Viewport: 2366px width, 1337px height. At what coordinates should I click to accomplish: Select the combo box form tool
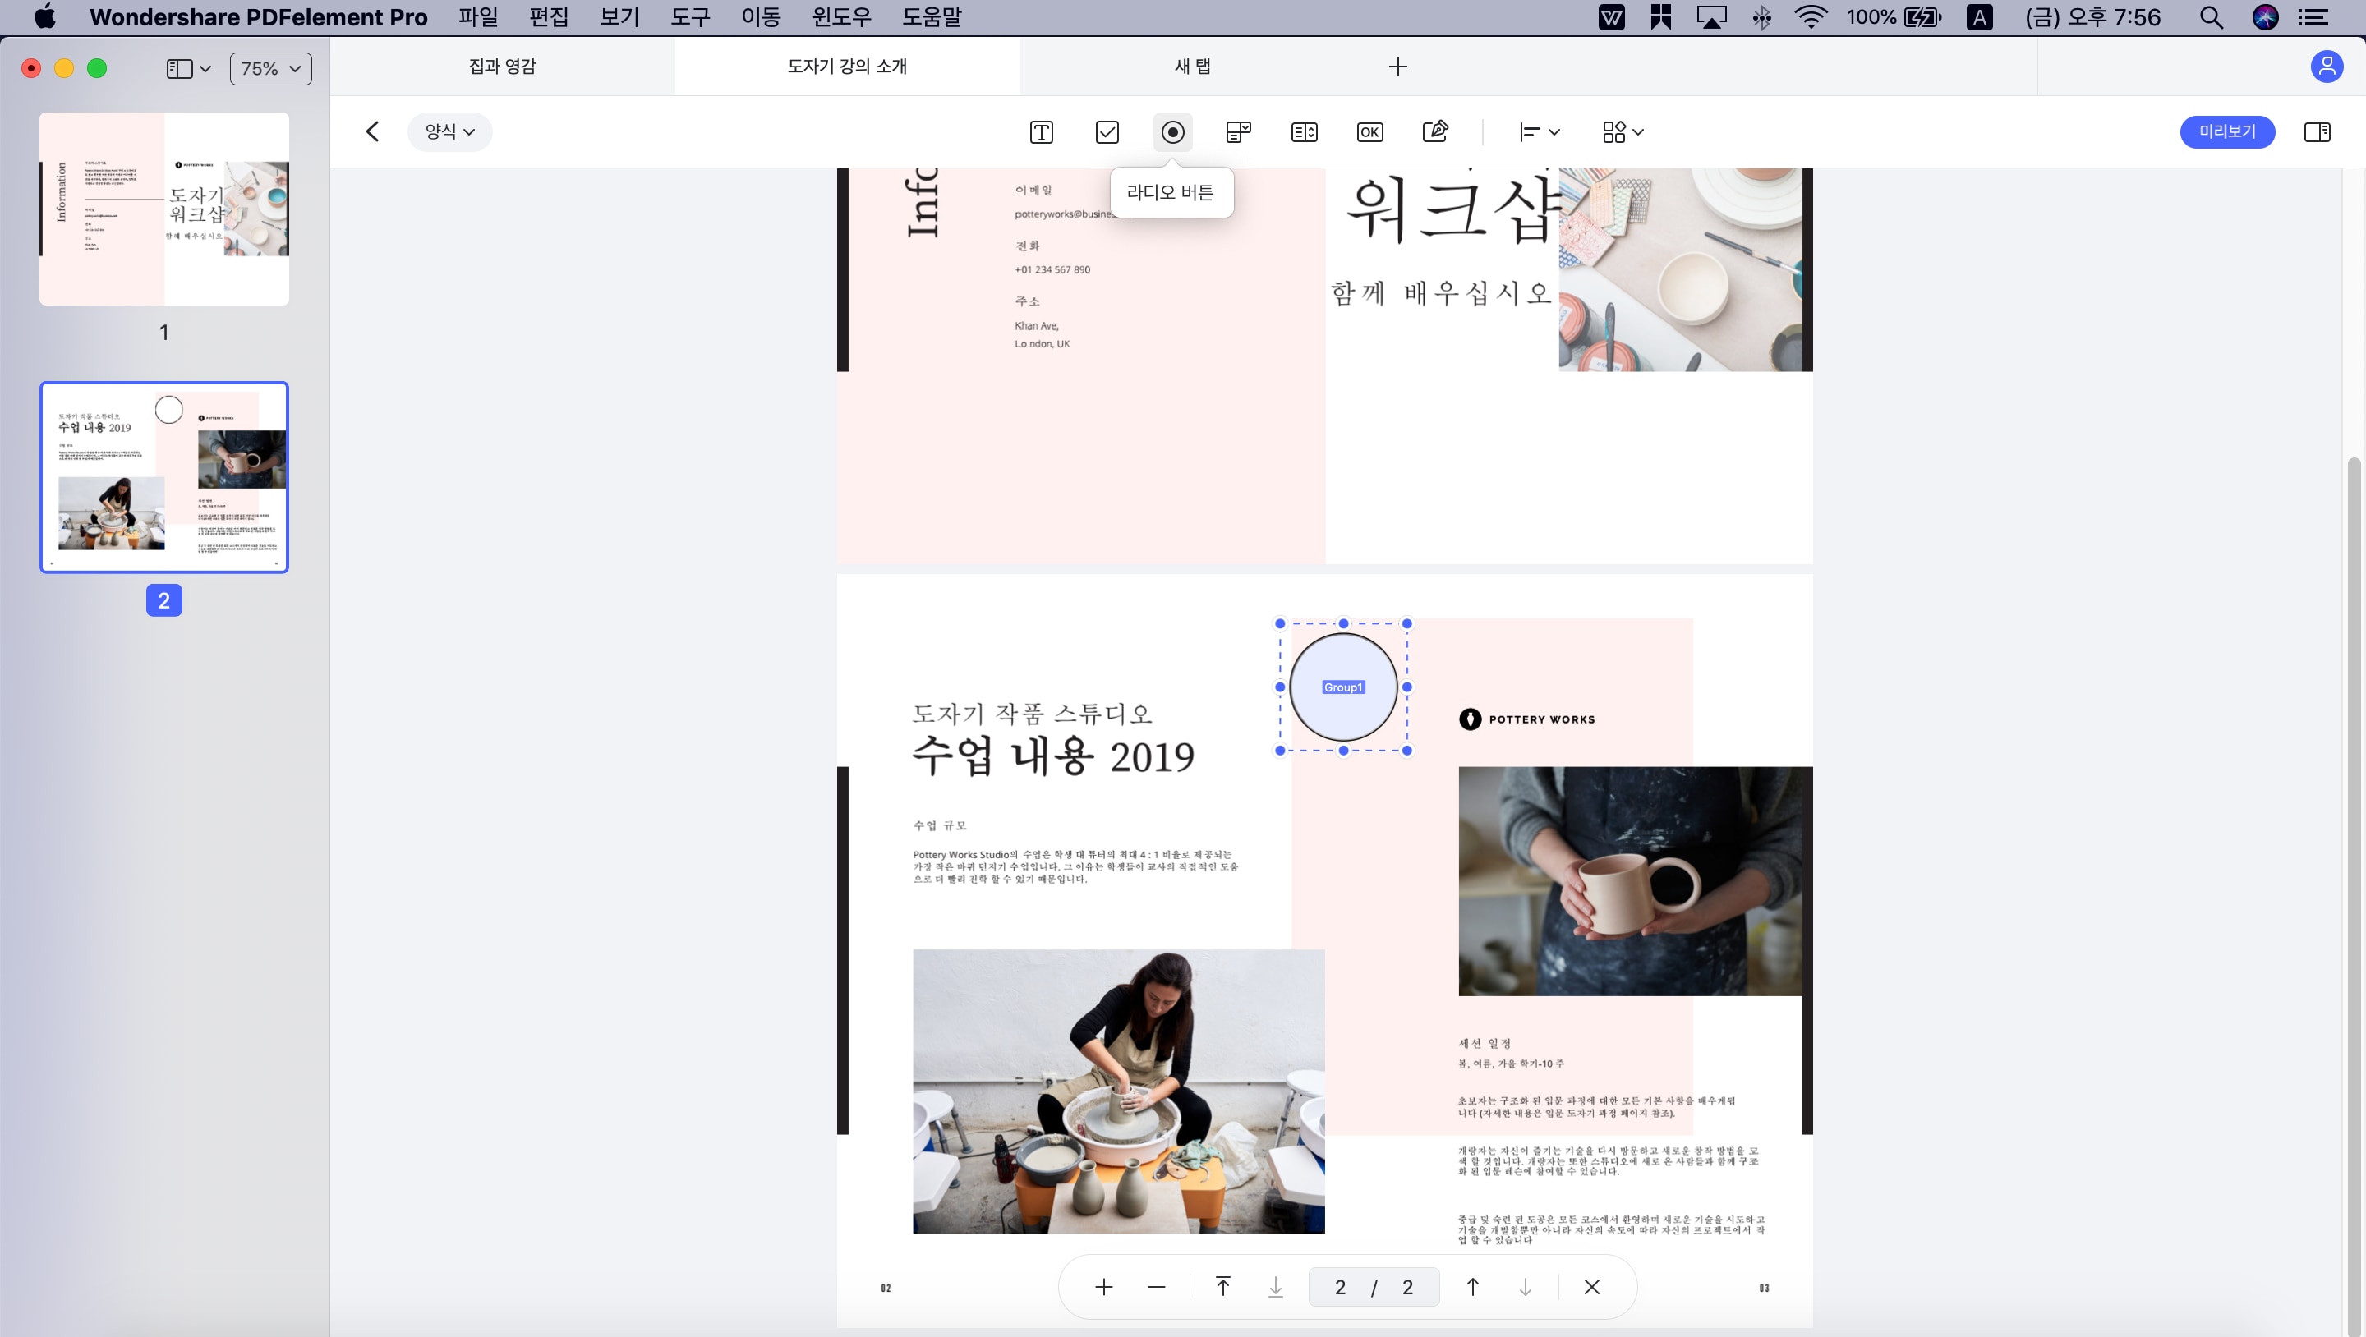[x=1238, y=132]
